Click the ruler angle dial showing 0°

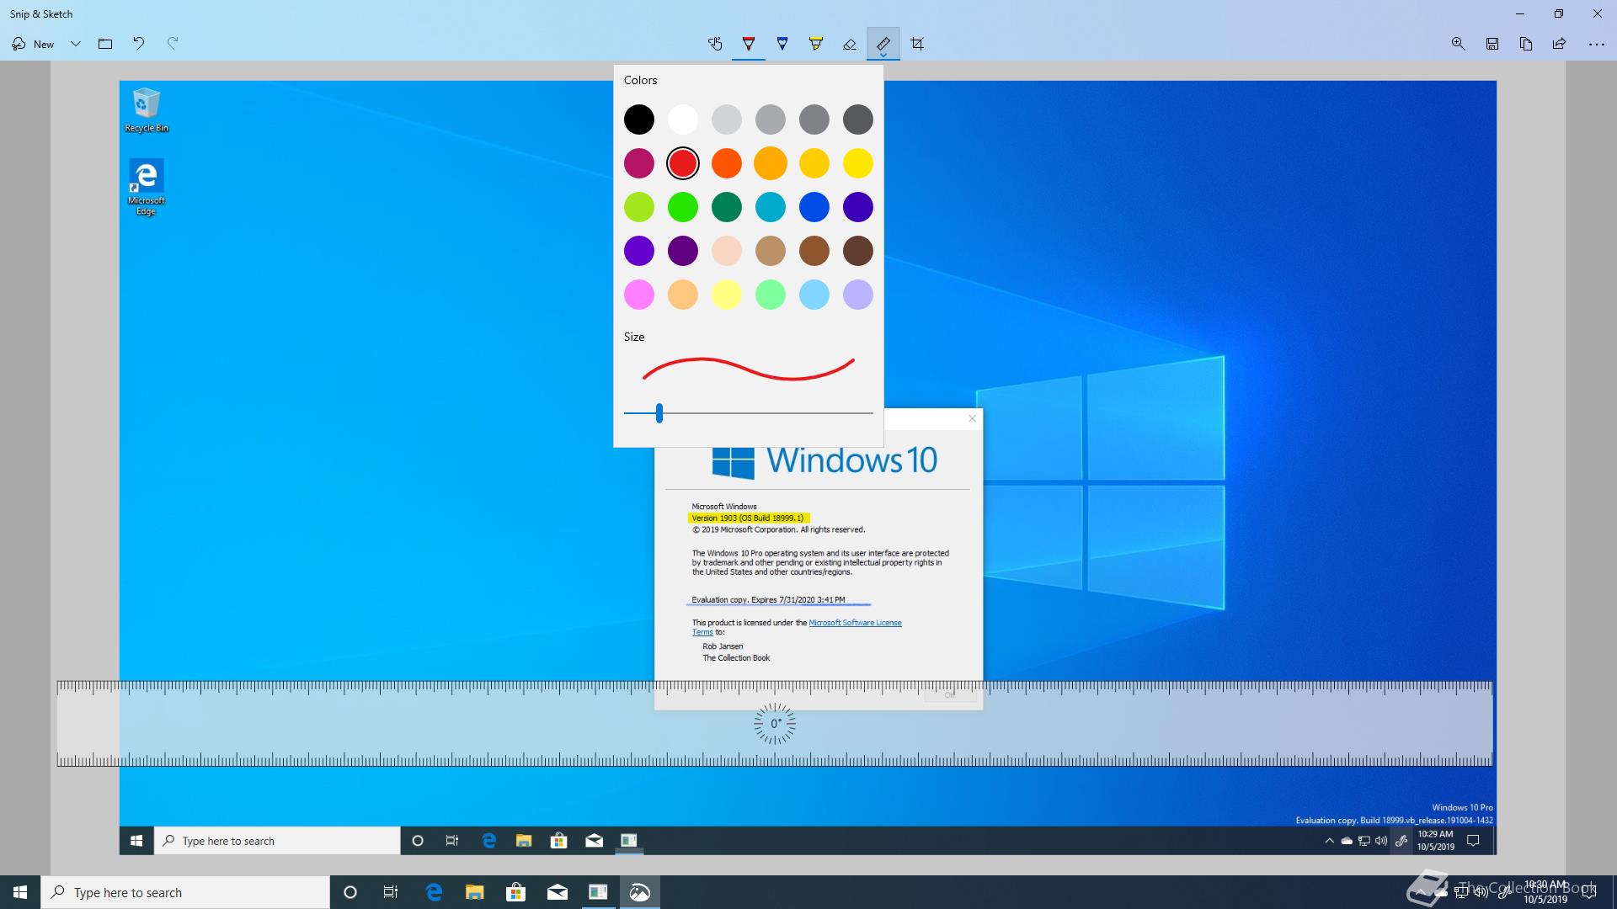775,724
